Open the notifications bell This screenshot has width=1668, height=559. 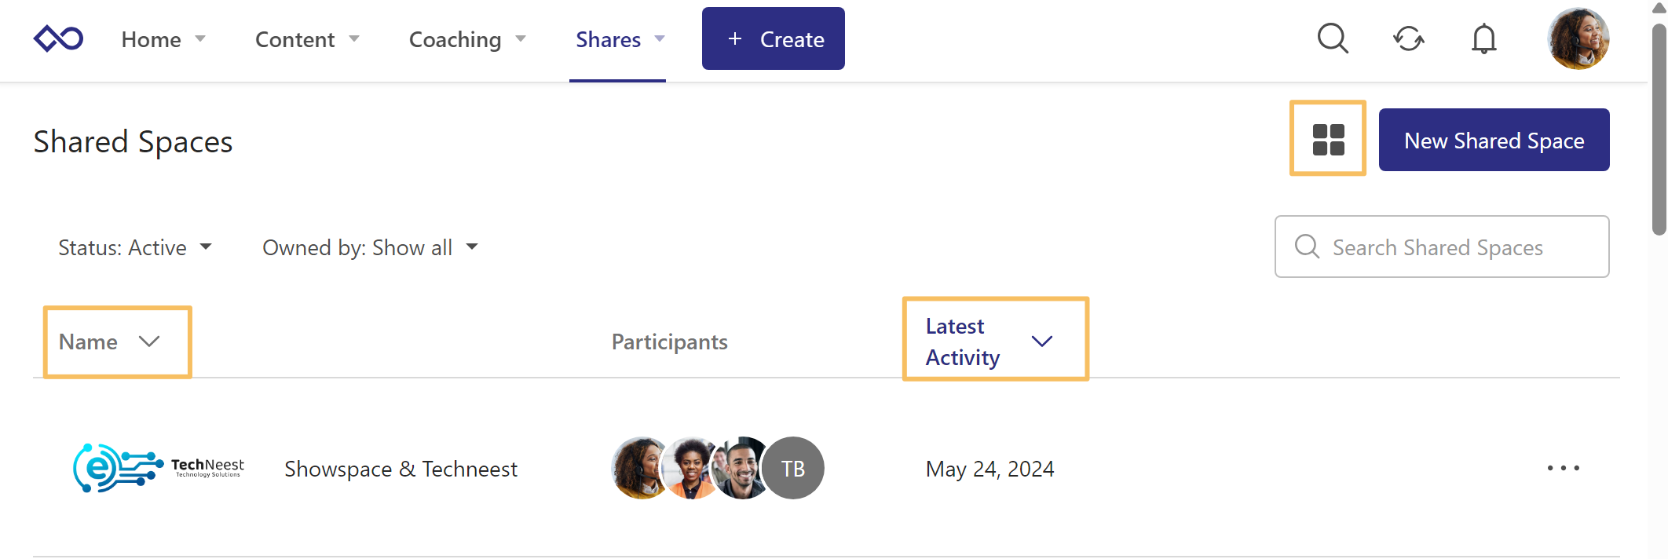(1483, 38)
